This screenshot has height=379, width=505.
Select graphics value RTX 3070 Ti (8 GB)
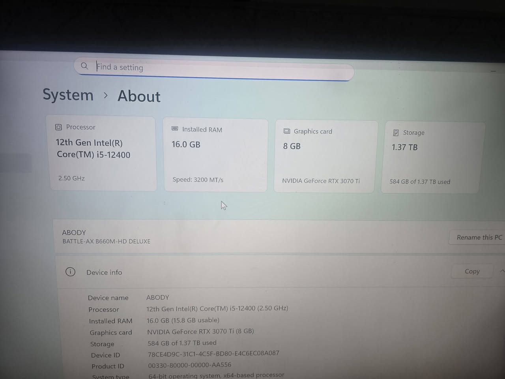pos(200,331)
